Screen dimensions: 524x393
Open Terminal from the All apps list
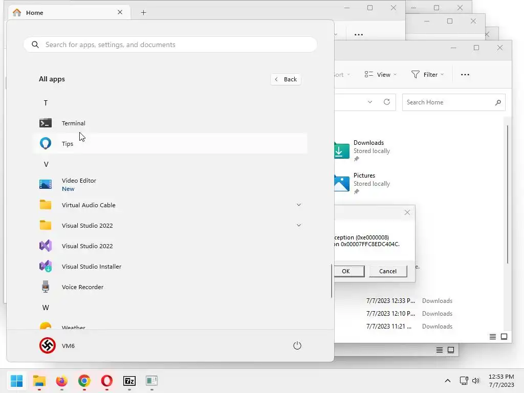(x=170, y=123)
